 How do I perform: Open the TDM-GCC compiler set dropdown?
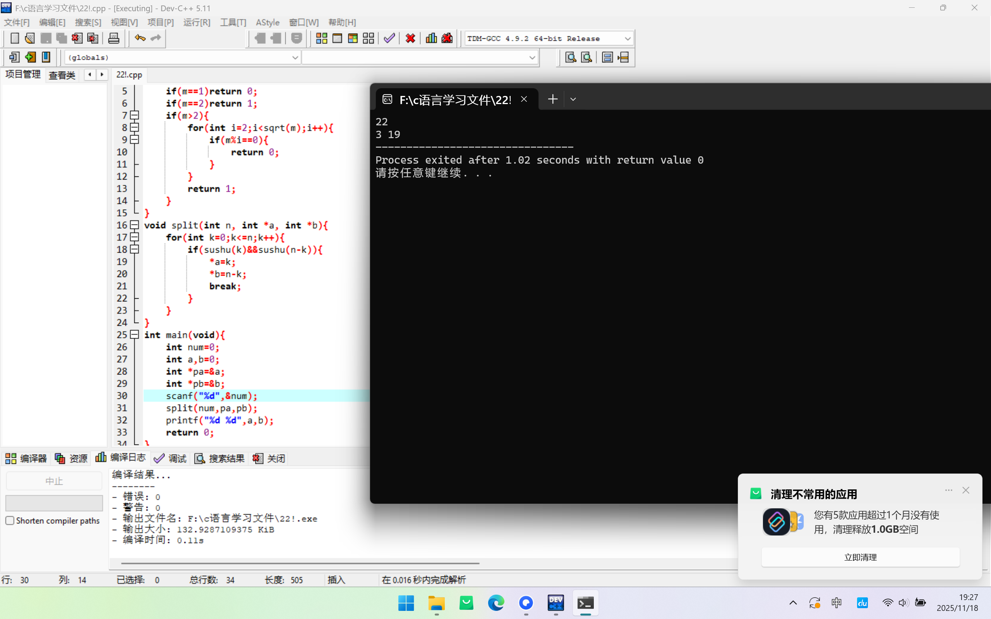pyautogui.click(x=628, y=38)
